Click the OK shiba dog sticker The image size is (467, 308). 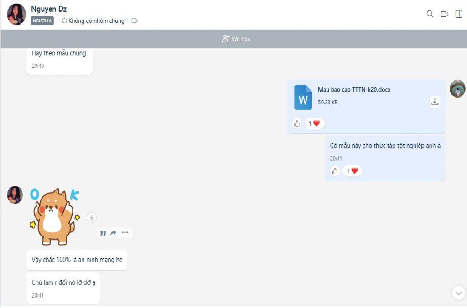(54, 217)
